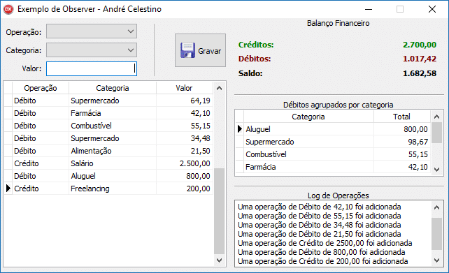This screenshot has height=273, width=449.
Task: Select the Aluguel cell in operations grid
Action: pos(113,176)
